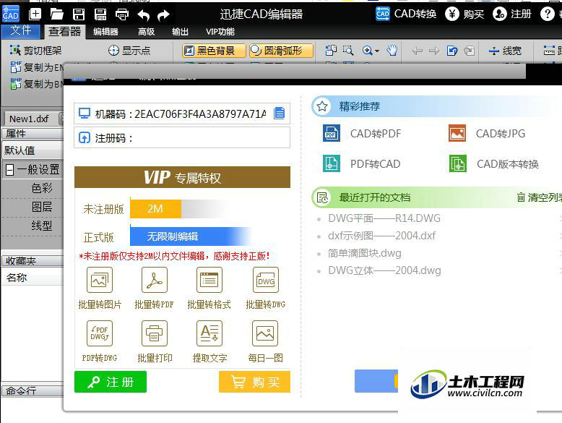Open recent file DWG立体——2004.dwg
This screenshot has width=562, height=423.
(x=384, y=270)
